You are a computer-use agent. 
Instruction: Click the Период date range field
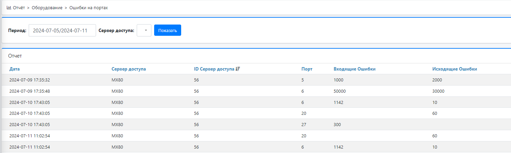pyautogui.click(x=62, y=30)
